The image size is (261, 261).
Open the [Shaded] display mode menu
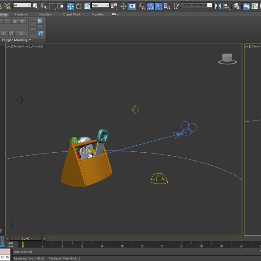(x=37, y=46)
